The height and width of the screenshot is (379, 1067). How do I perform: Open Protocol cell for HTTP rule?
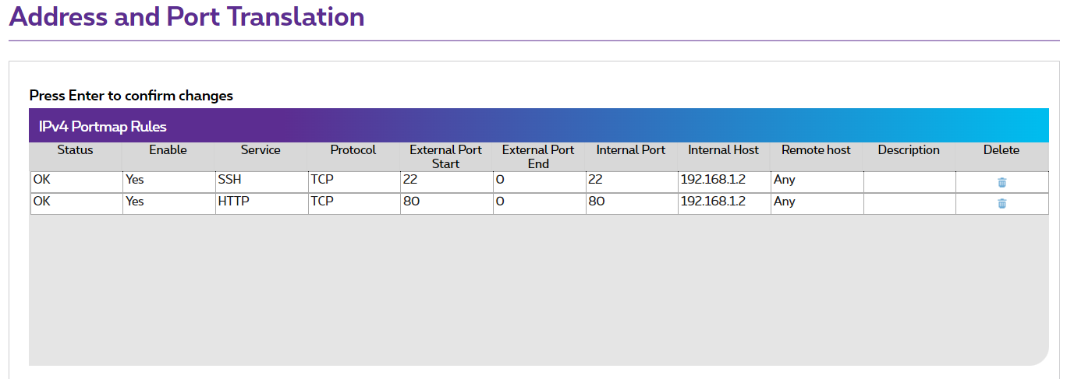pyautogui.click(x=354, y=202)
